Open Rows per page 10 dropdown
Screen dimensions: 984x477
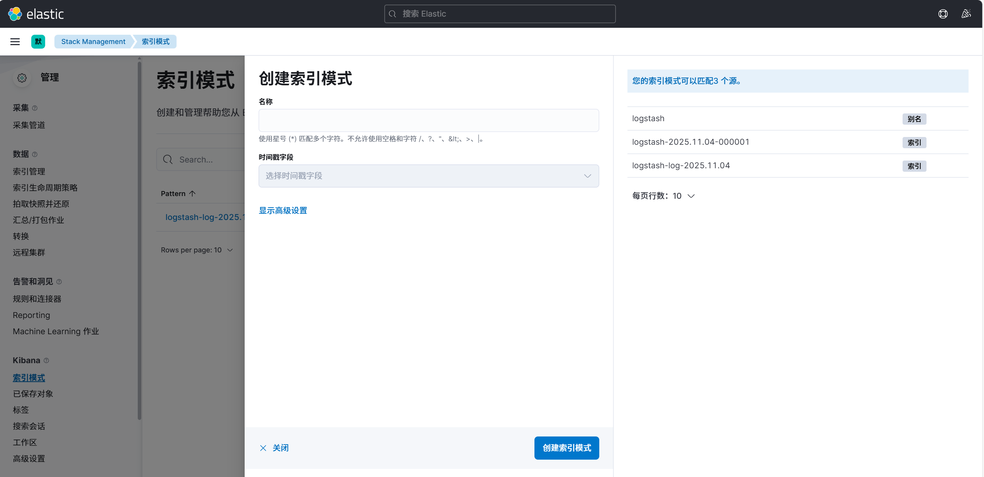pyautogui.click(x=197, y=250)
